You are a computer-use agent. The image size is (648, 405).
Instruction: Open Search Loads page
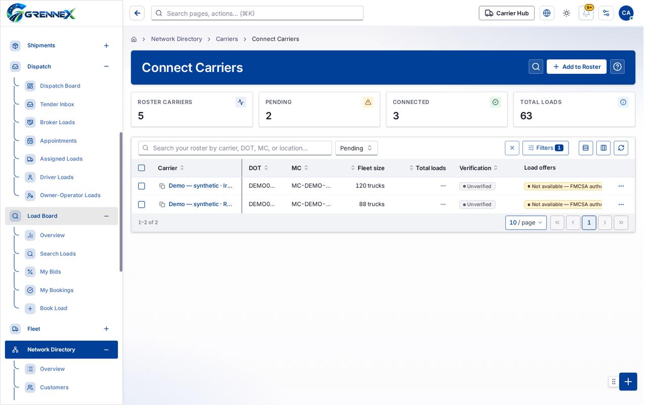coord(58,254)
